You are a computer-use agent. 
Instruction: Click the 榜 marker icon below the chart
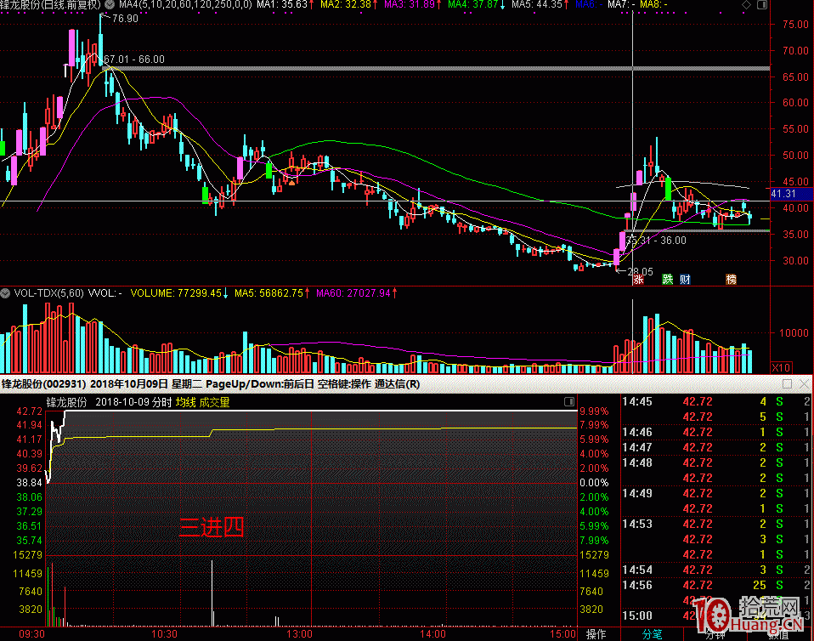[x=731, y=280]
